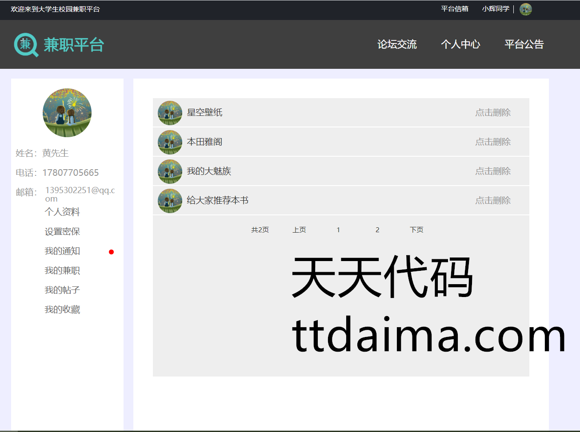Click the large profile avatar in sidebar
580x432 pixels.
click(x=67, y=113)
